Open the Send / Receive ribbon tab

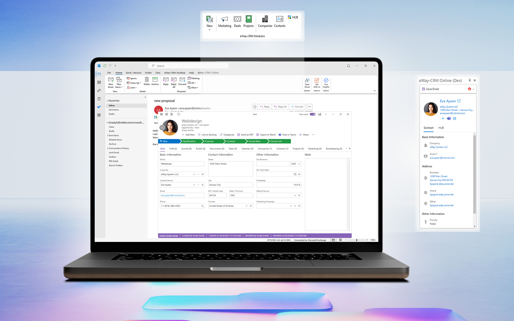pos(134,73)
